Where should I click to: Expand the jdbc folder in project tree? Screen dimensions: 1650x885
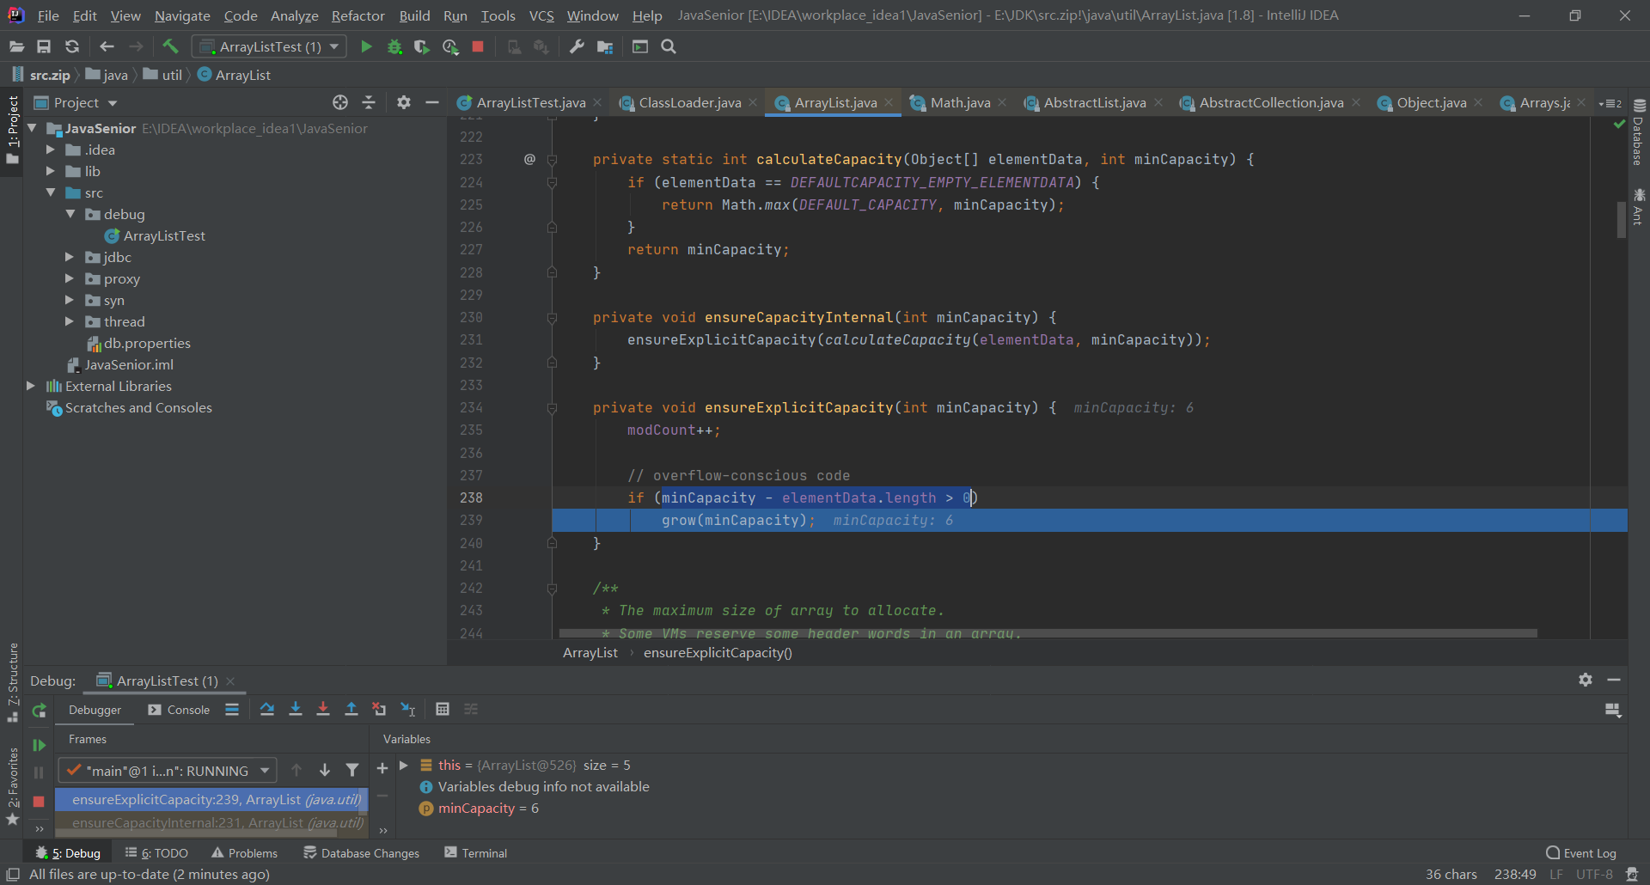coord(70,257)
